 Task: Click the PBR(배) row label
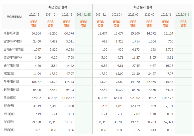coord(9,130)
